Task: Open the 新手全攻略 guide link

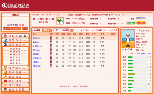Action: (44, 22)
